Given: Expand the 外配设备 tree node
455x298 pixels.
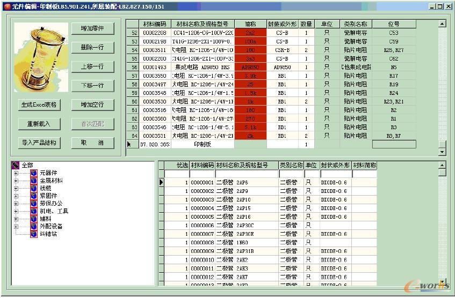Looking at the screenshot, I should pos(16,226).
